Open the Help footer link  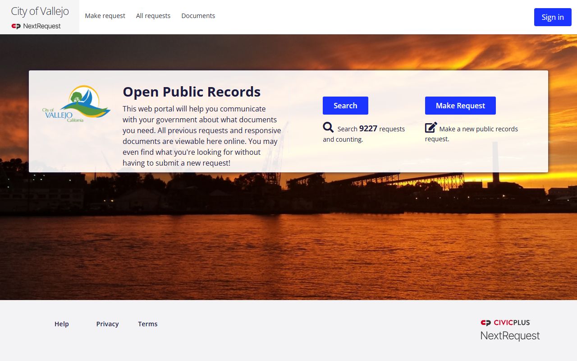[62, 324]
